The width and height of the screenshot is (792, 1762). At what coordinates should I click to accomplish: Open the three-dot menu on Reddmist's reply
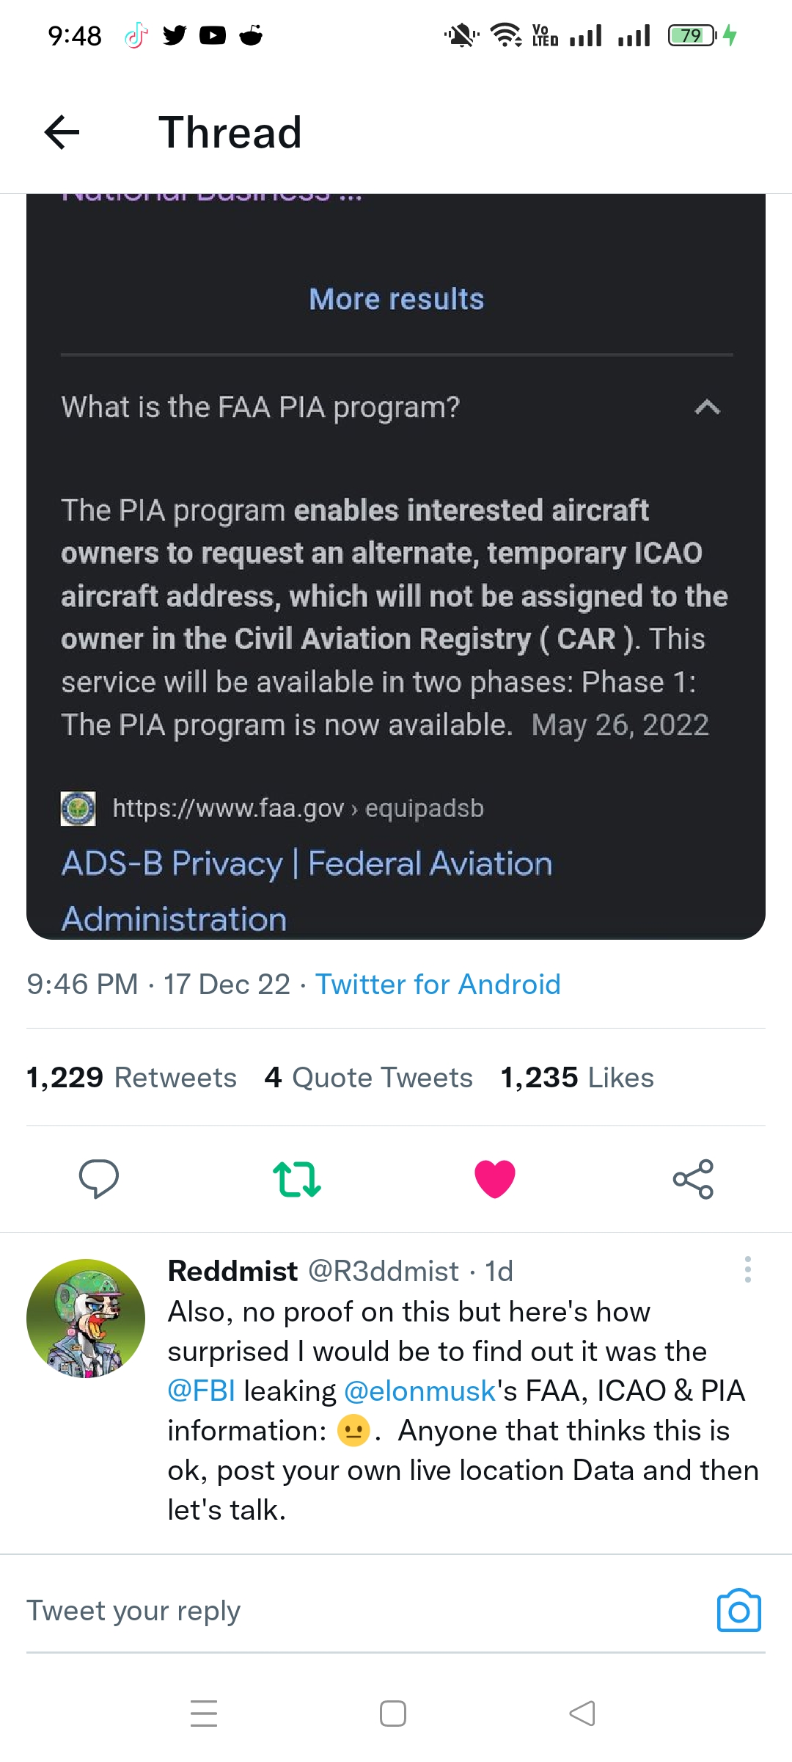747,1269
